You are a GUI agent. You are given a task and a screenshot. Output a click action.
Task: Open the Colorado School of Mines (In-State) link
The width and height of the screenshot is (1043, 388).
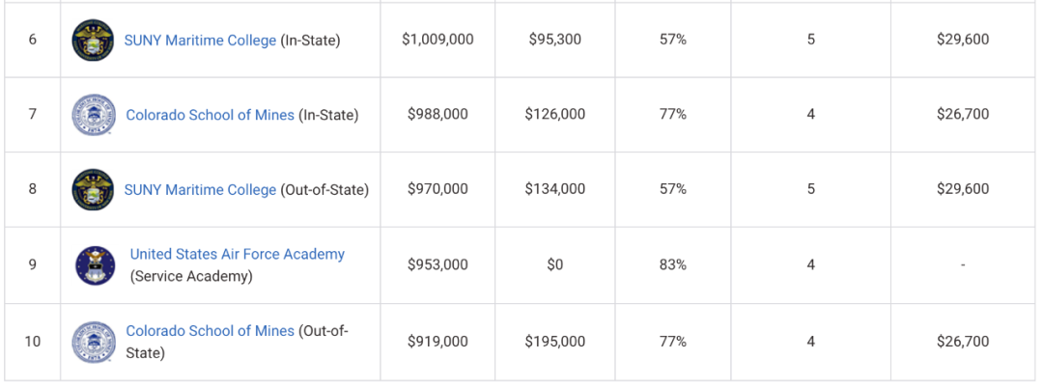click(210, 115)
